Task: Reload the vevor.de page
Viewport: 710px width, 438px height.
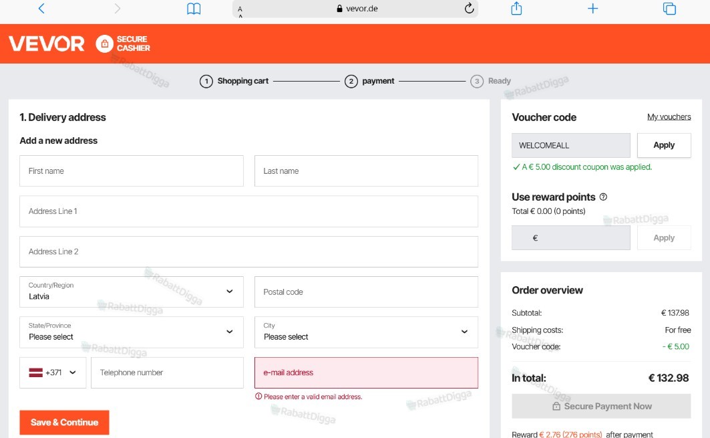Action: point(469,8)
